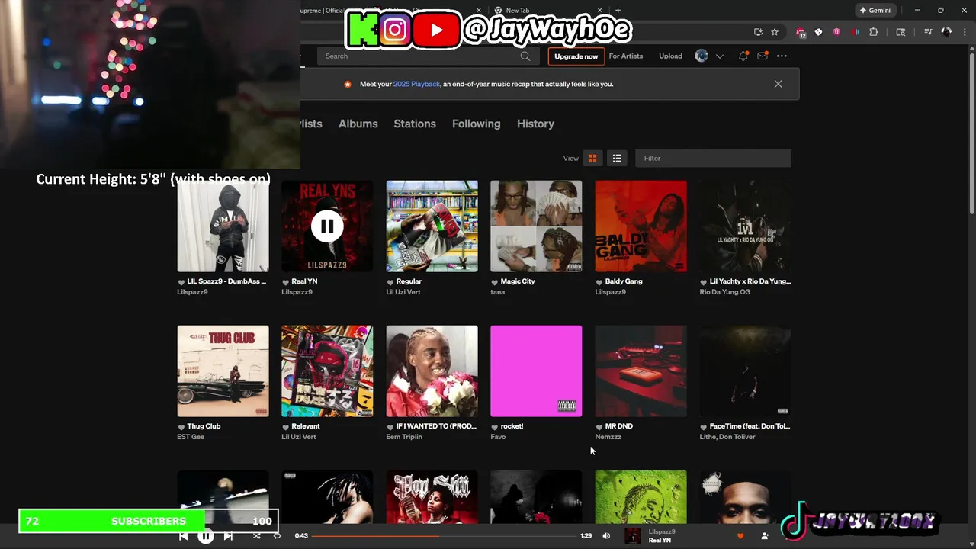
Task: Toggle like heart beside Magic City
Action: 495,282
